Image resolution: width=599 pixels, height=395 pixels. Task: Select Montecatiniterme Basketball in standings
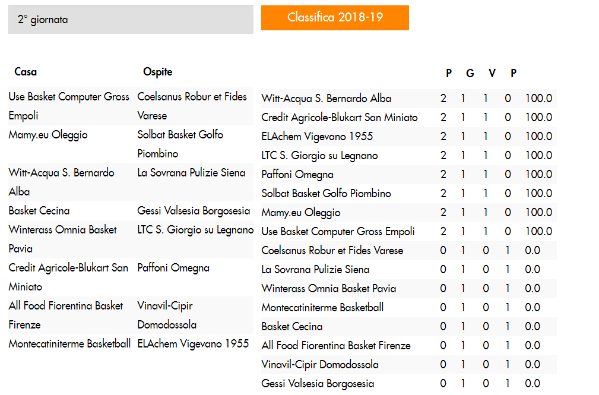[322, 308]
